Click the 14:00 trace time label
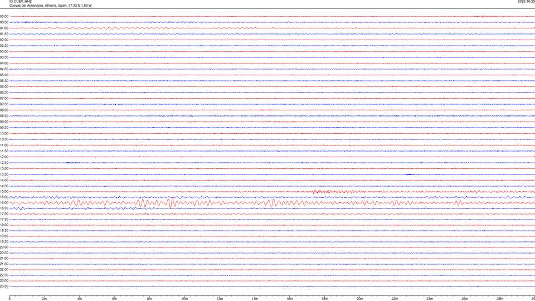This screenshot has height=301, width=535. [x=4, y=180]
